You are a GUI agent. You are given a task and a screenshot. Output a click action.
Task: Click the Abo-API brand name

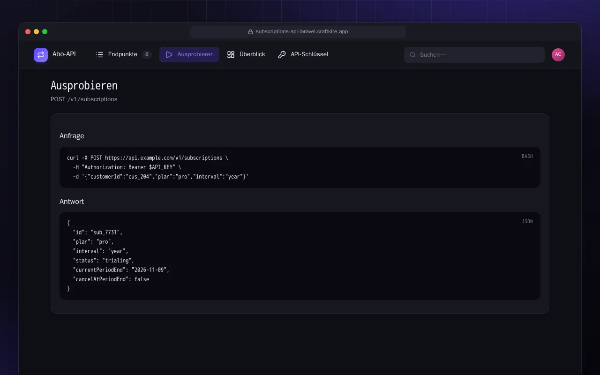tap(64, 54)
